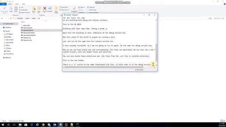Select the libprotoc.lib file

(x=27, y=38)
